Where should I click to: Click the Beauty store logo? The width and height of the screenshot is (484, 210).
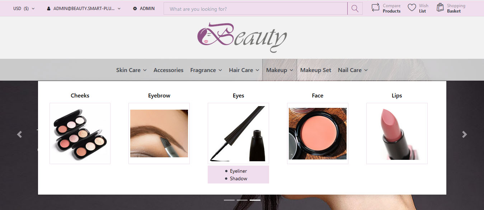pos(242,37)
